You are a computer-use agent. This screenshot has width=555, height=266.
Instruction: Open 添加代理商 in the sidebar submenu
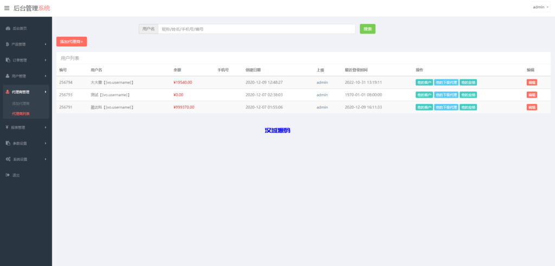21,103
